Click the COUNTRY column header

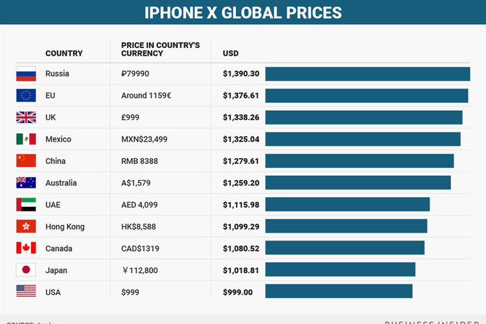tap(64, 53)
